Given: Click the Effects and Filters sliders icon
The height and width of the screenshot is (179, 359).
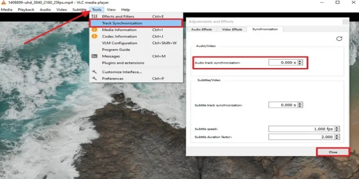Looking at the screenshot, I should point(94,17).
